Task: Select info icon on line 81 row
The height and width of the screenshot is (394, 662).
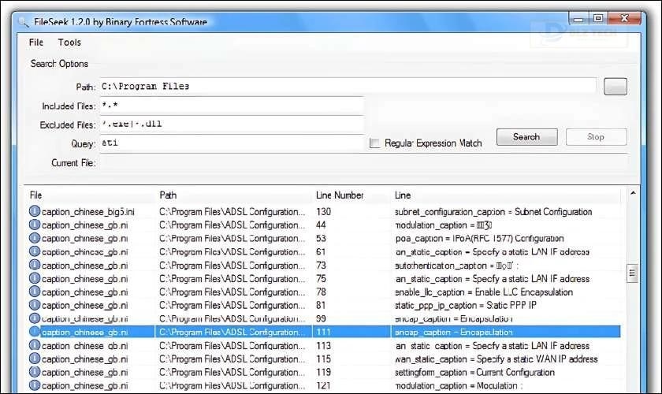Action: pyautogui.click(x=34, y=305)
